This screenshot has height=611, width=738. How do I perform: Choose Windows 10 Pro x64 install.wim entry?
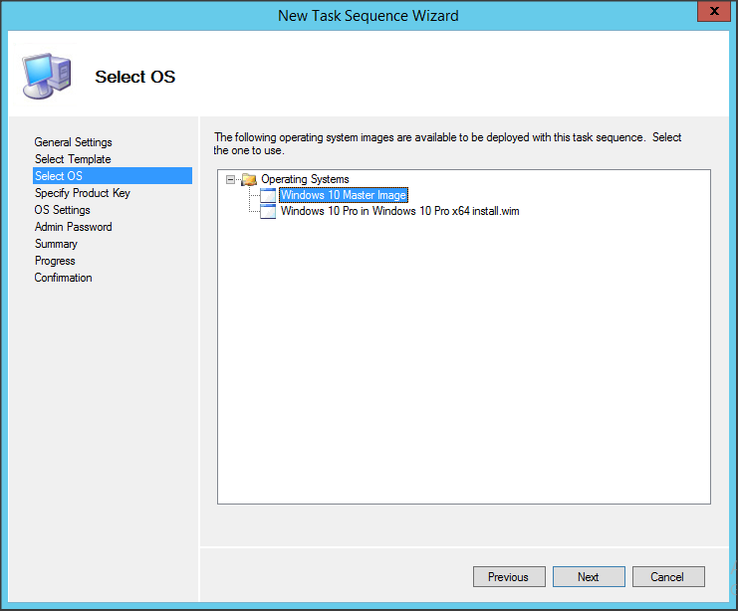399,211
